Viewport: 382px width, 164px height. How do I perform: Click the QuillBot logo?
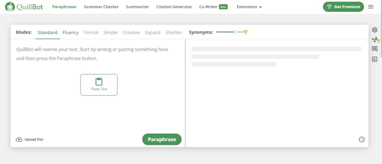pos(24,7)
